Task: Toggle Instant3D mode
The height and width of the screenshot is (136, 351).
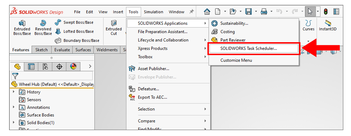Action: pos(327,25)
